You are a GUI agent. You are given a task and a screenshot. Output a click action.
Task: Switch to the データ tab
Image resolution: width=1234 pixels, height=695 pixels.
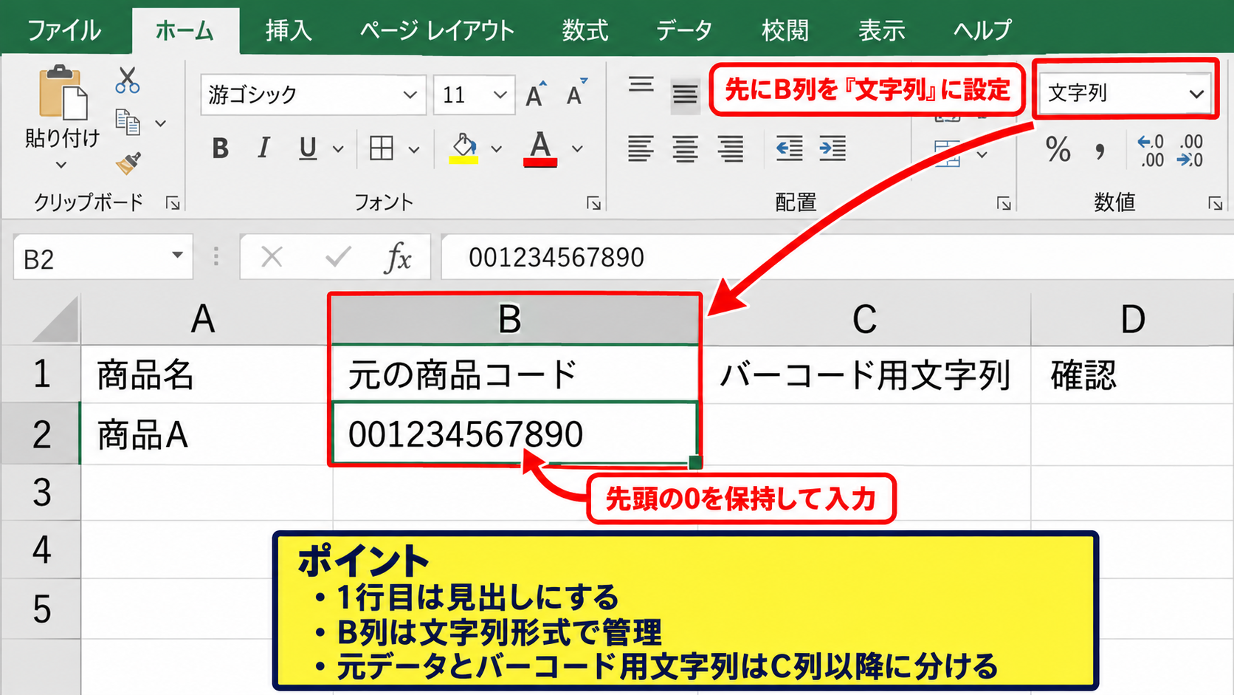tap(684, 30)
